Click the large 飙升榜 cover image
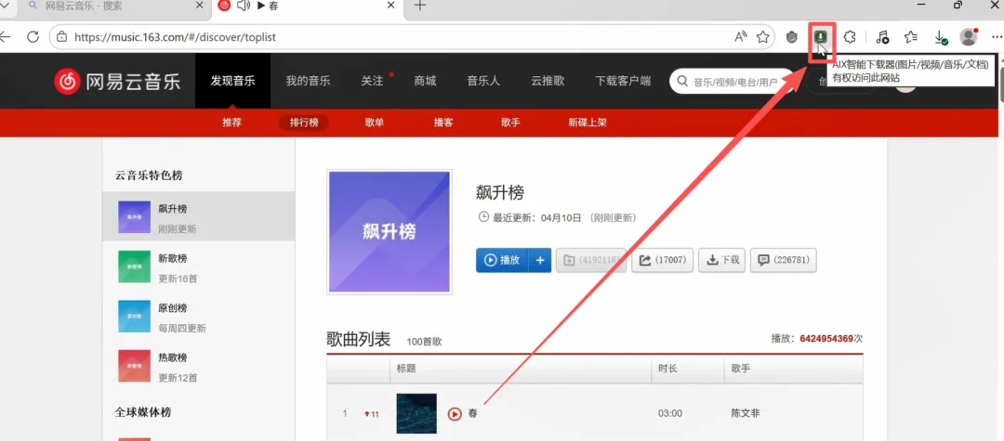The image size is (1004, 441). click(390, 232)
